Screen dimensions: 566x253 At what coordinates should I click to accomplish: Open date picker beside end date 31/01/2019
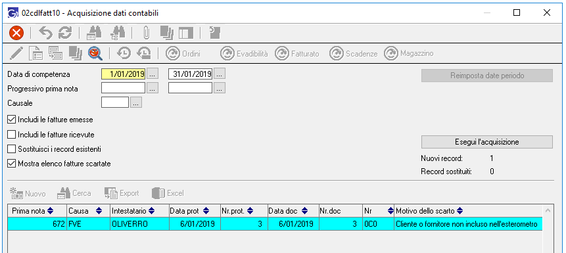[x=220, y=74]
